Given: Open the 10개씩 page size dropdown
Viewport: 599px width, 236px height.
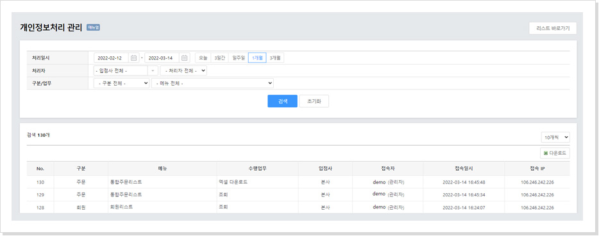Looking at the screenshot, I should (555, 138).
